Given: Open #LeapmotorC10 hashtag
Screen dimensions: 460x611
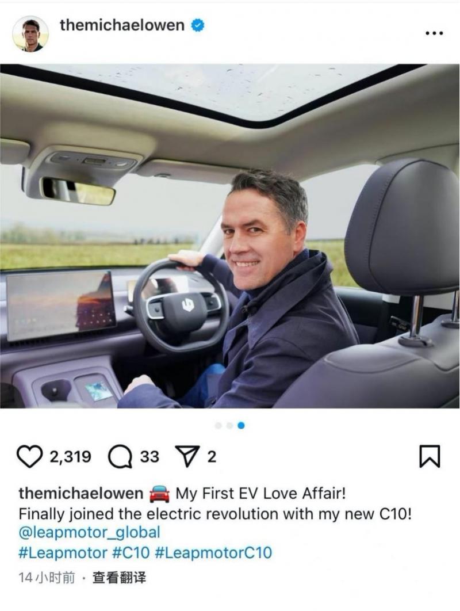Looking at the screenshot, I should click(213, 552).
